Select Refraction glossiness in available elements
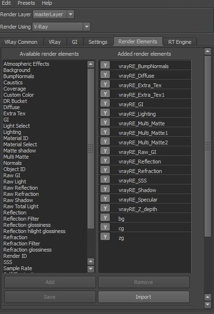 (x=28, y=250)
